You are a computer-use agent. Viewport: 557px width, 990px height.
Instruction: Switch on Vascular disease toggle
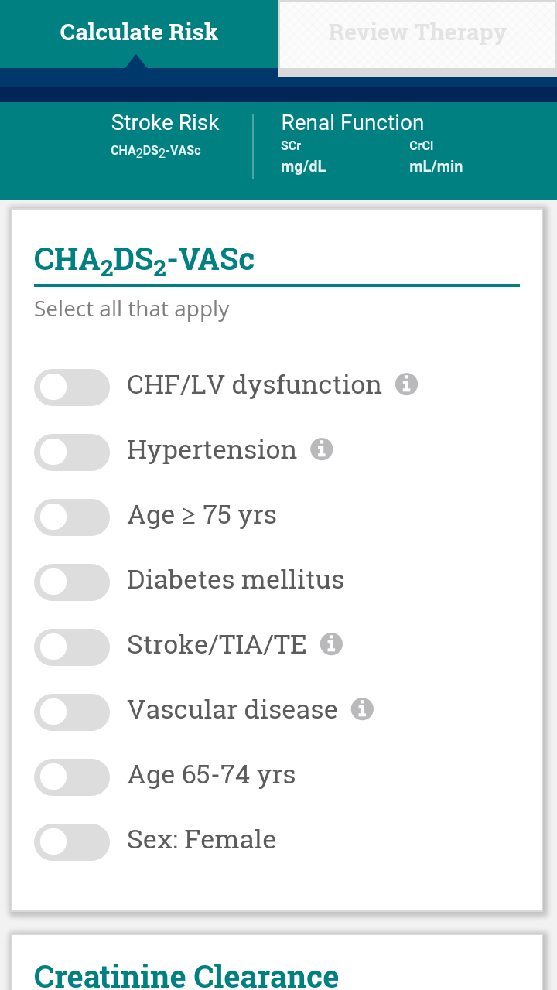point(72,712)
